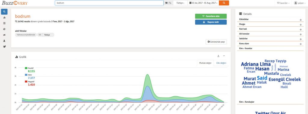Click the Raporu indir button

coord(211,22)
